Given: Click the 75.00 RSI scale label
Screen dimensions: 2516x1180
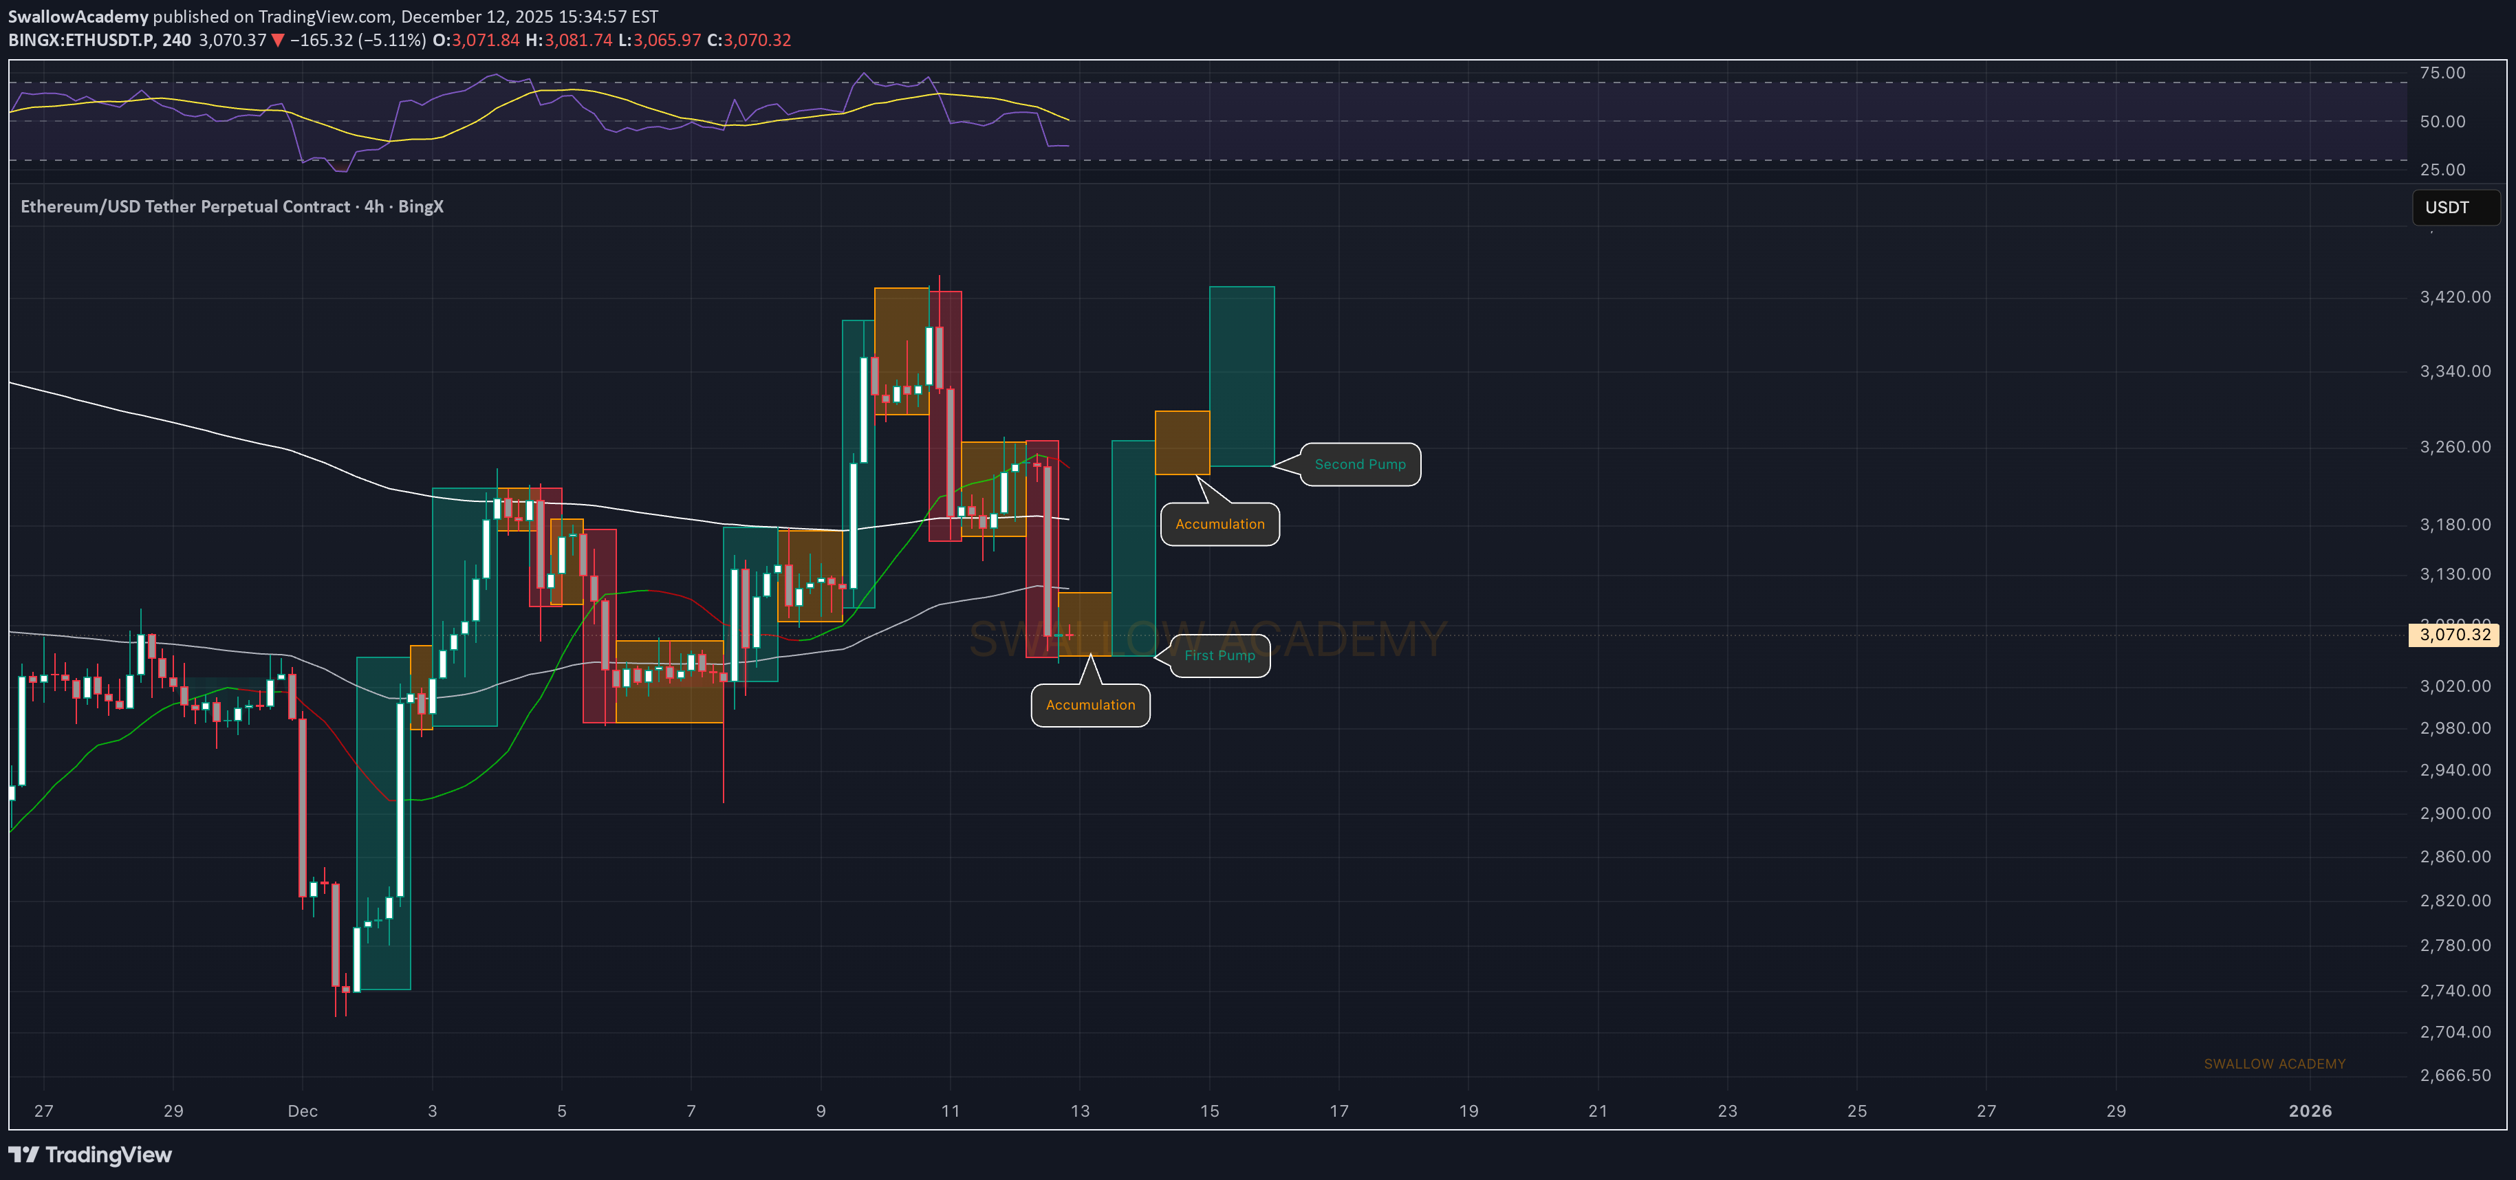Looking at the screenshot, I should point(2442,74).
